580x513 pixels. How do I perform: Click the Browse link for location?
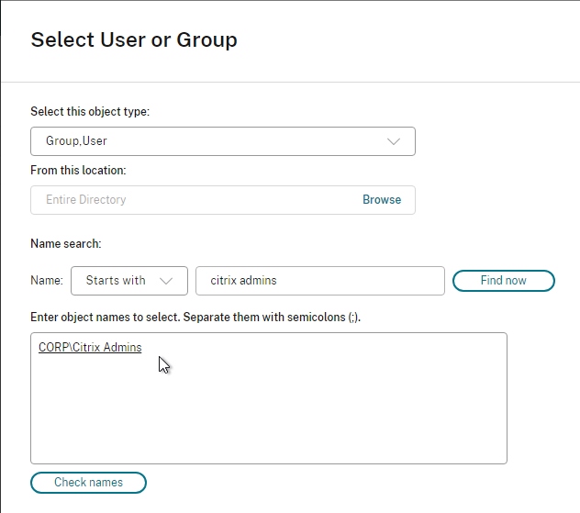click(x=382, y=200)
